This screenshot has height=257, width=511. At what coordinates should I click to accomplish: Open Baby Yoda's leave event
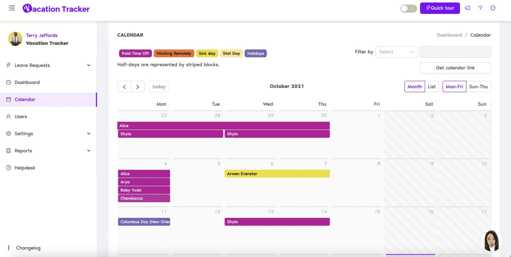[x=144, y=190]
